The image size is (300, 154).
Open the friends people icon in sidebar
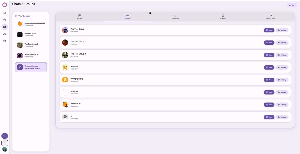click(x=5, y=34)
